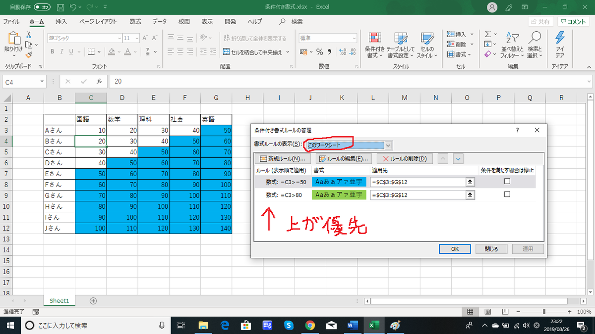The width and height of the screenshot is (595, 334).
Task: Switch to the データ ribbon tab
Action: pyautogui.click(x=159, y=21)
